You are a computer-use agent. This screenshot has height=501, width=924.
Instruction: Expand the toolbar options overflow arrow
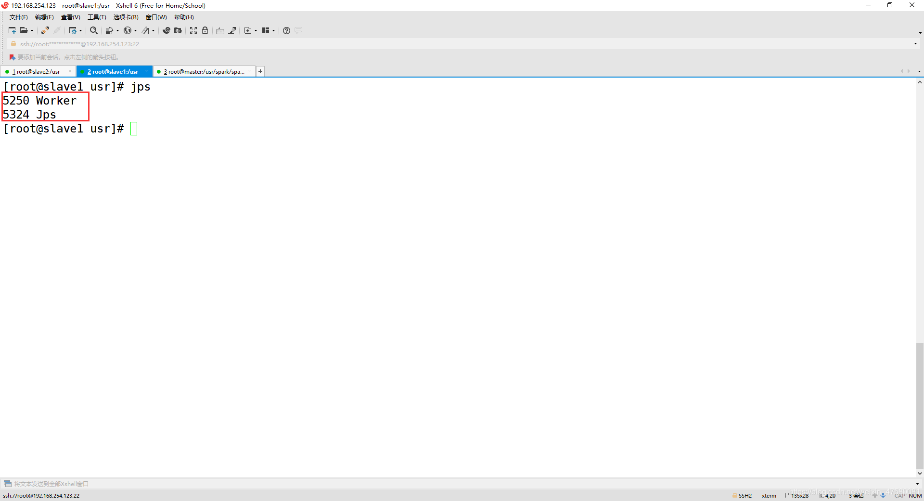tap(920, 33)
